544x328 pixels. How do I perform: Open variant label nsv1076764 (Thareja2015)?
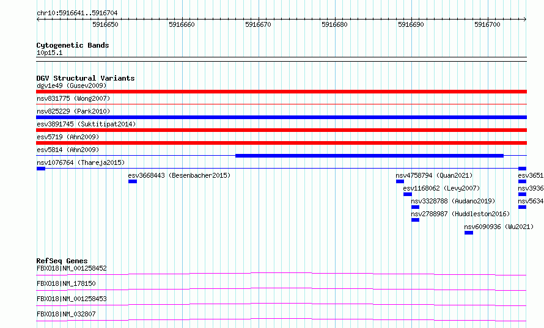pyautogui.click(x=81, y=162)
